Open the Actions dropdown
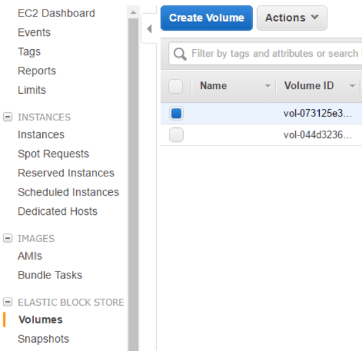This screenshot has height=351, width=362. (292, 18)
